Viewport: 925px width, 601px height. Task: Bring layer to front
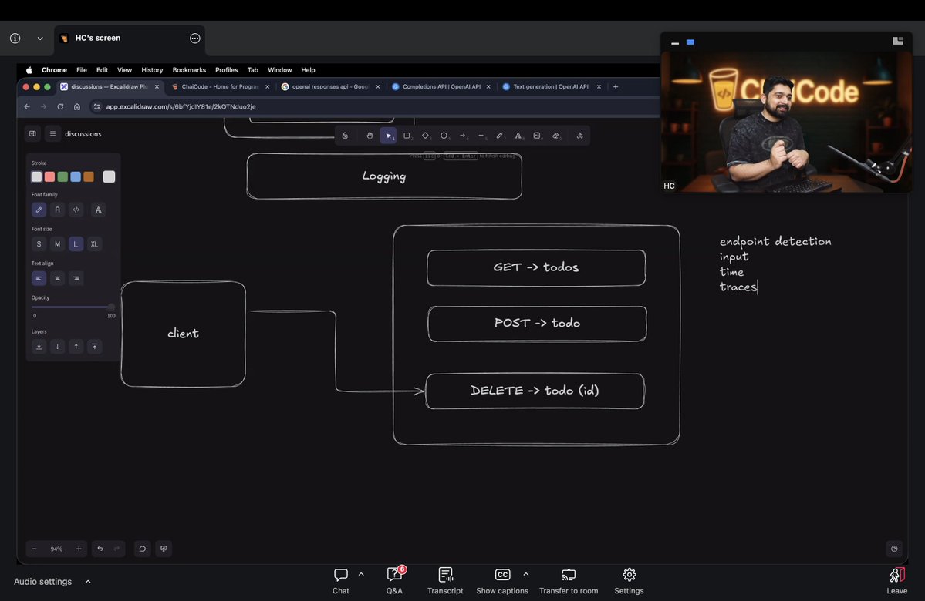[94, 347]
